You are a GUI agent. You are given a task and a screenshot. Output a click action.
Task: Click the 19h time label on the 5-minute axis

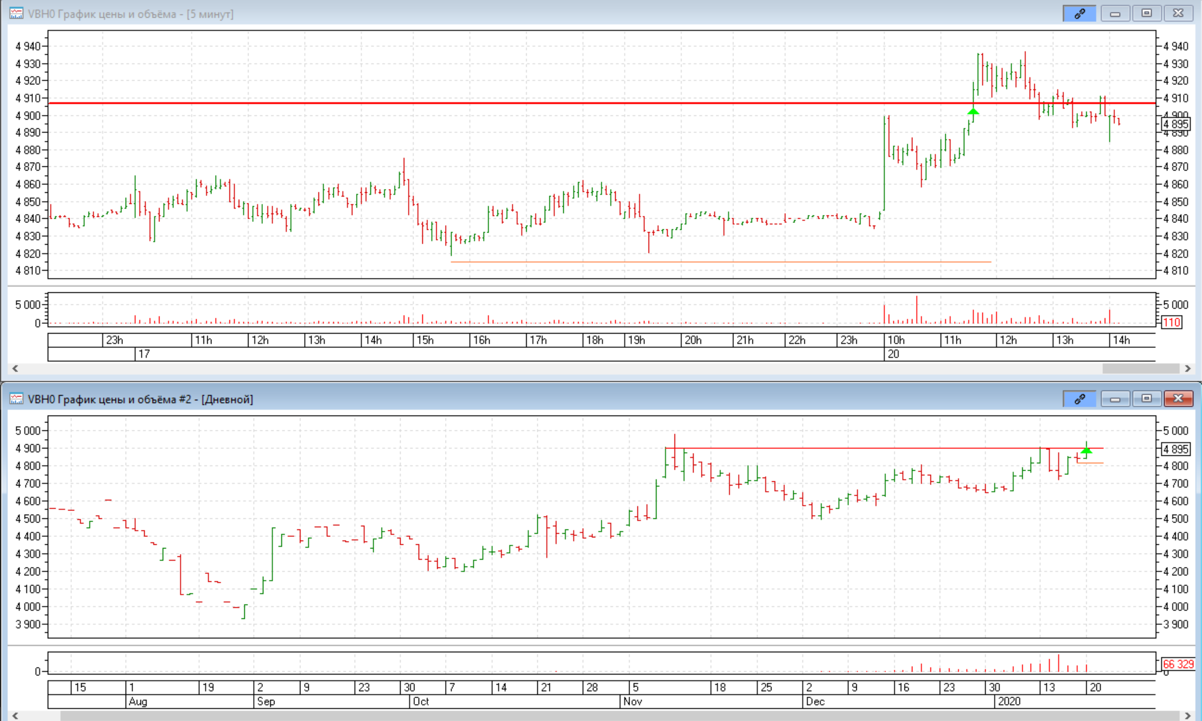click(x=637, y=340)
